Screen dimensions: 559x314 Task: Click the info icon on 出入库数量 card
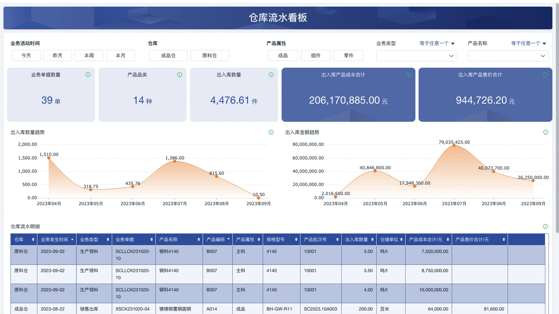(271, 74)
